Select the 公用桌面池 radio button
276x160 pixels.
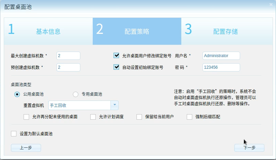[x=17, y=94]
